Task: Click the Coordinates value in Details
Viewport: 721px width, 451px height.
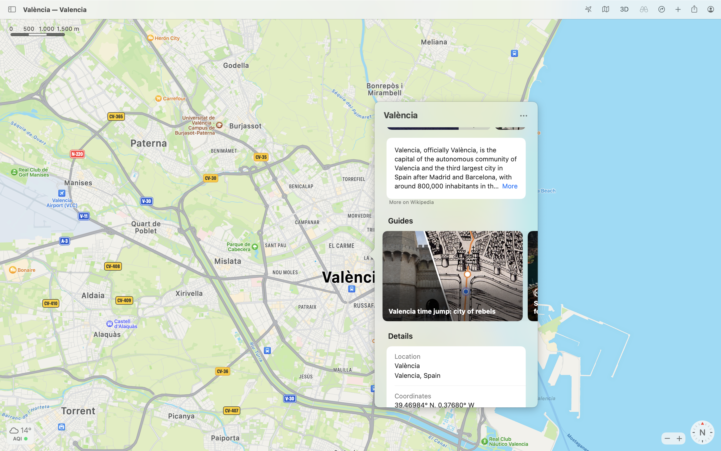Action: coord(434,404)
